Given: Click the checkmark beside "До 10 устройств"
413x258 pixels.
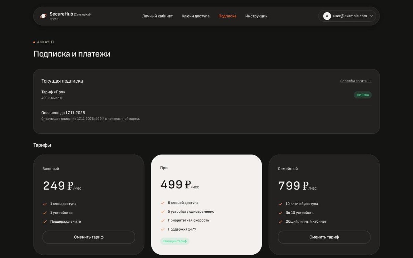Looking at the screenshot, I should pyautogui.click(x=280, y=213).
